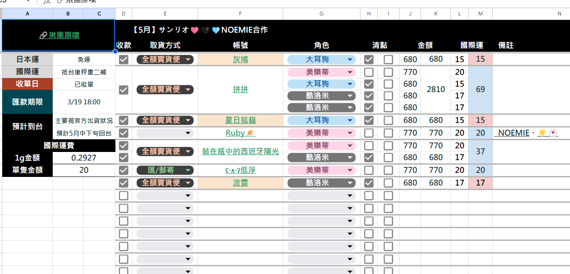Select column K header

pyautogui.click(x=435, y=14)
